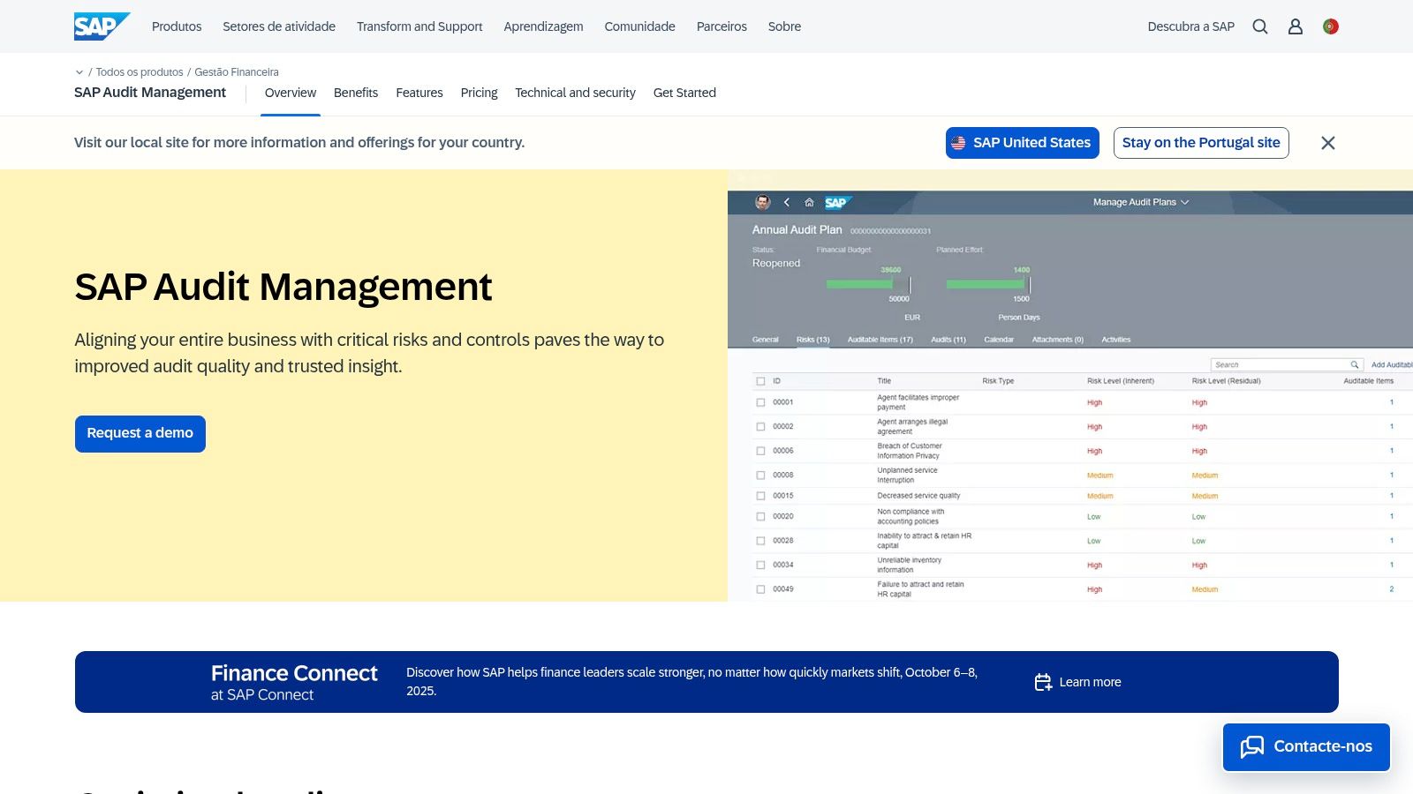Open Setores de atividade menu
This screenshot has width=1413, height=794.
(279, 26)
